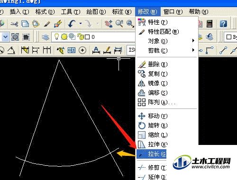Click the Undo arrow icon

pos(72,24)
